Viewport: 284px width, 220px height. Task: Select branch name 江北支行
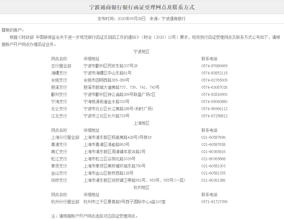click(59, 116)
